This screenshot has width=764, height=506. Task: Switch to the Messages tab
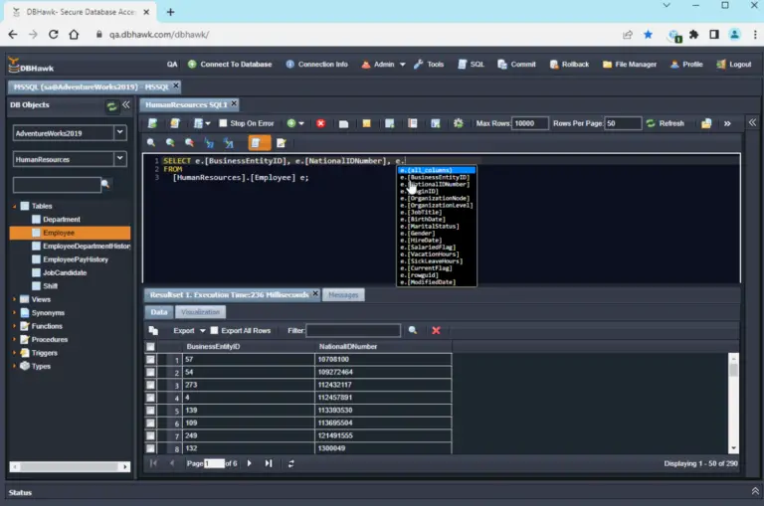click(343, 295)
